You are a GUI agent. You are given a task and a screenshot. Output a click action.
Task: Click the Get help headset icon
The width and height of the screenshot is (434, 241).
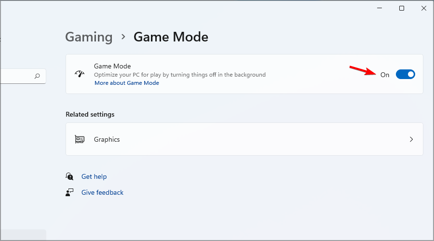pos(69,176)
